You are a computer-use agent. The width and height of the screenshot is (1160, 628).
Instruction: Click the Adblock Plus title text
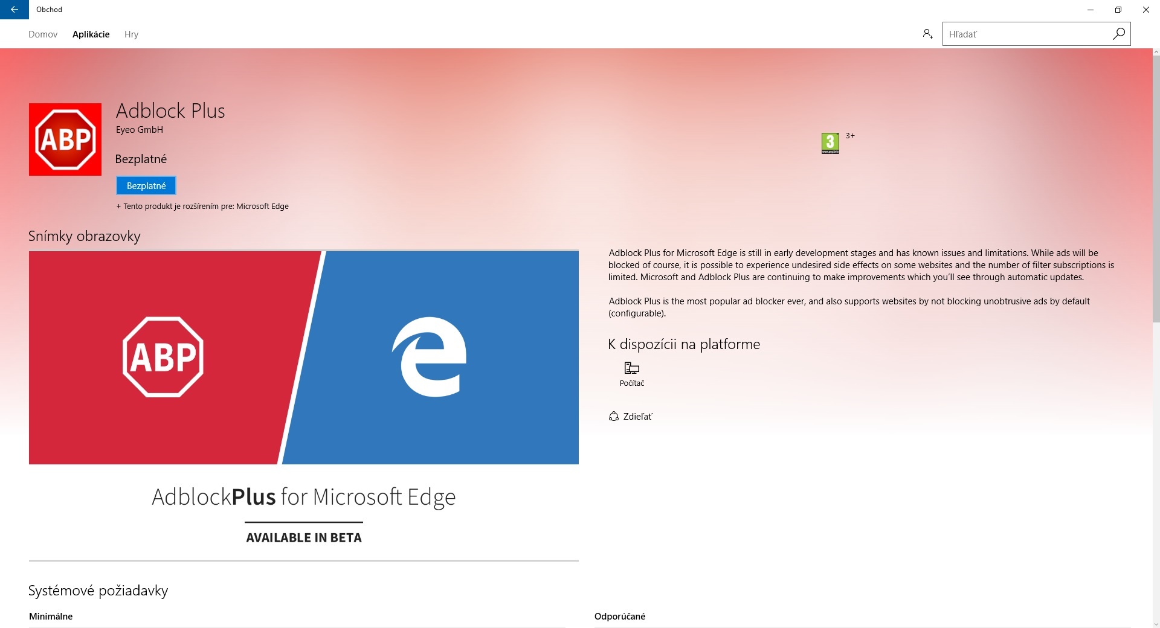(170, 111)
